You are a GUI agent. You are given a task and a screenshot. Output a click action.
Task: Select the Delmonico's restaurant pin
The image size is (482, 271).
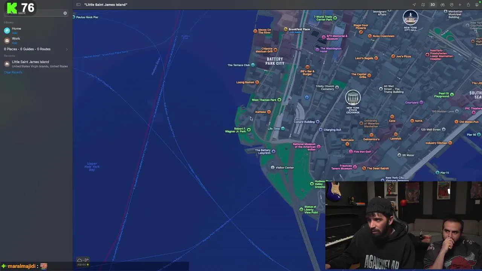[x=371, y=135]
